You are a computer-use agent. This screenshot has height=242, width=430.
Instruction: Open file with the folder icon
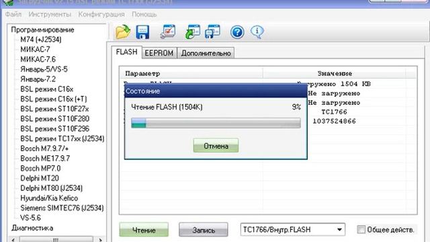[x=122, y=32]
